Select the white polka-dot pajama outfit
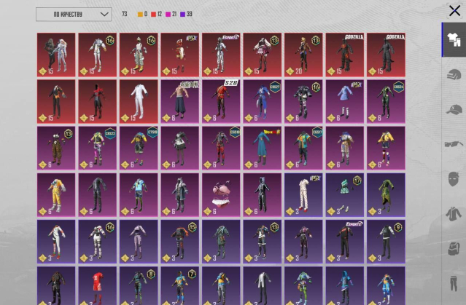 (303, 195)
